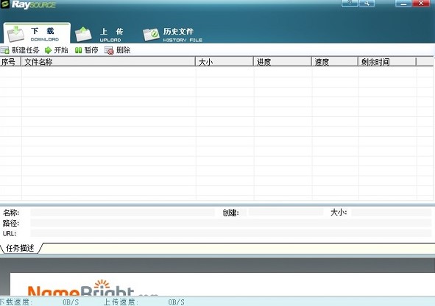Click the upload folder icon
This screenshot has height=306, width=435.
[83, 34]
